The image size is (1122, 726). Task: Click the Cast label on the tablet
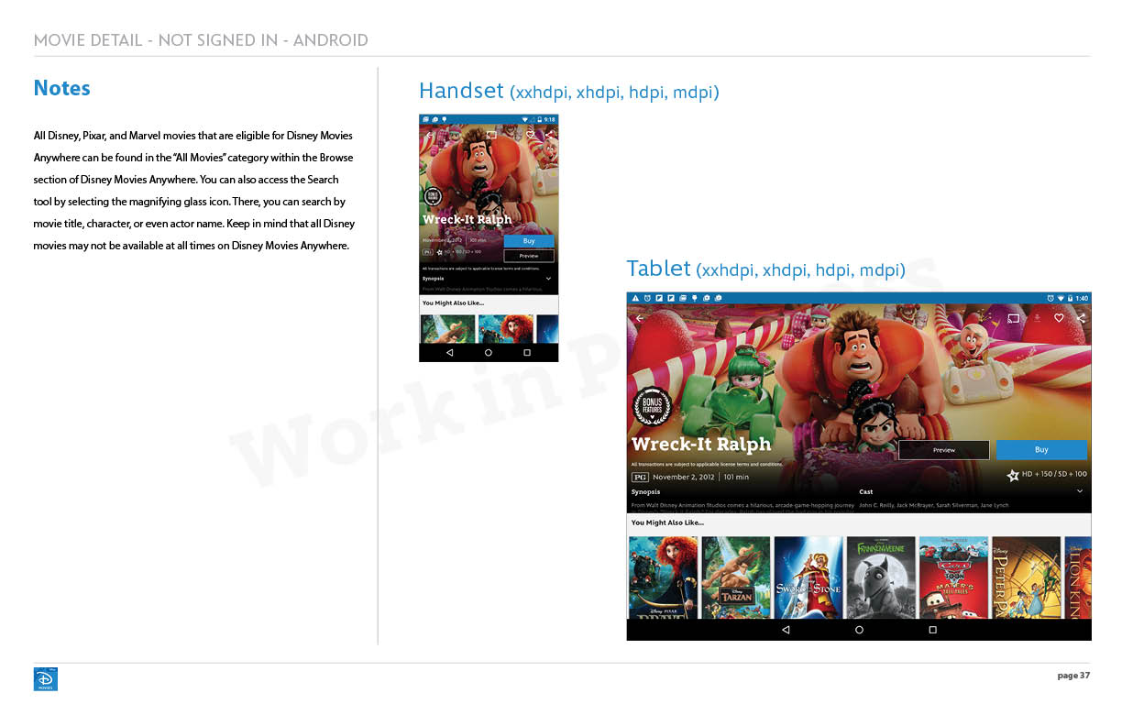(x=866, y=492)
